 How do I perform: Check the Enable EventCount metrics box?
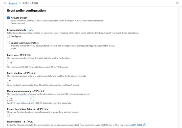pos(8,43)
